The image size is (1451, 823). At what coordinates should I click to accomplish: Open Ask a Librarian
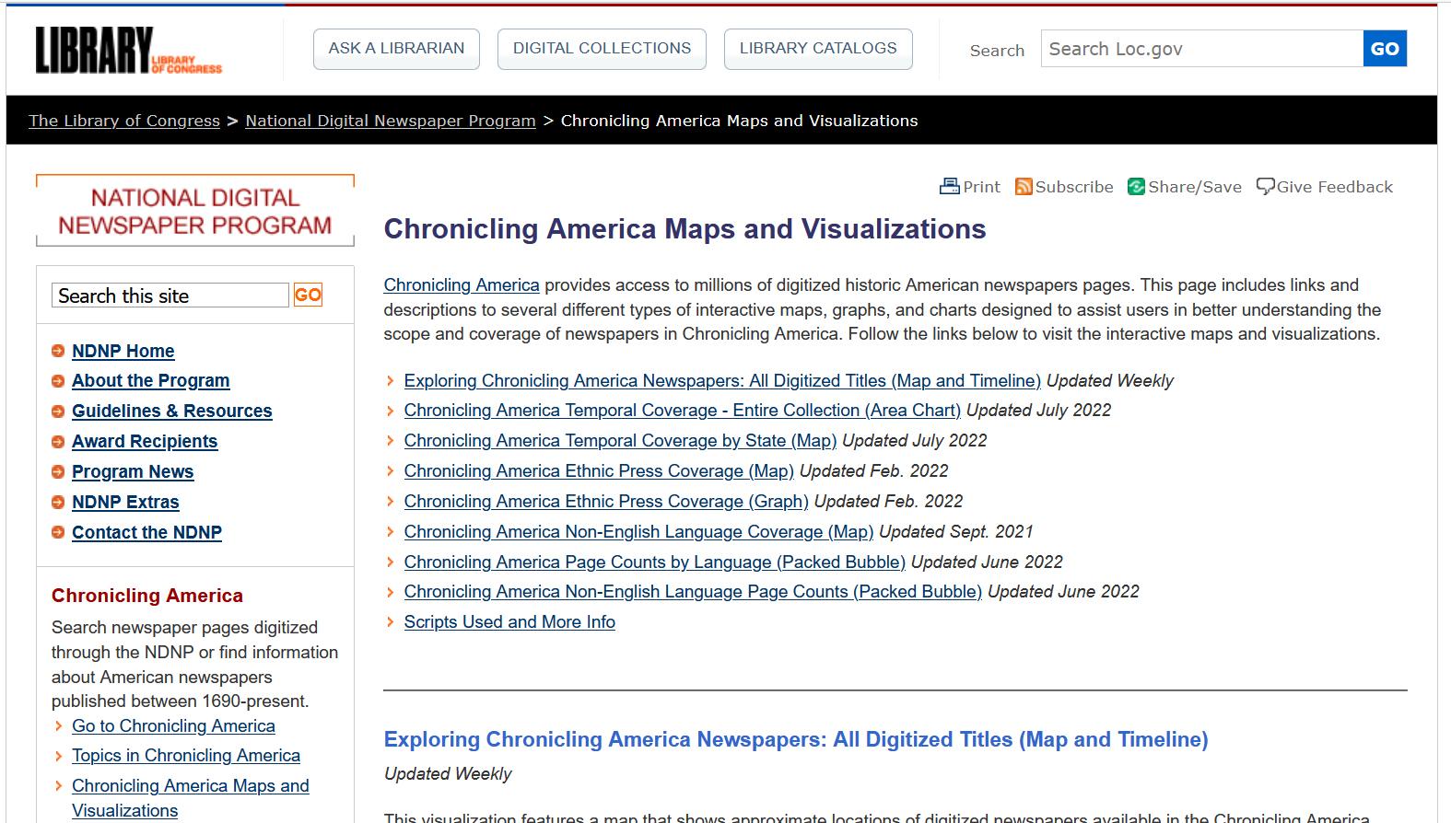click(x=397, y=49)
